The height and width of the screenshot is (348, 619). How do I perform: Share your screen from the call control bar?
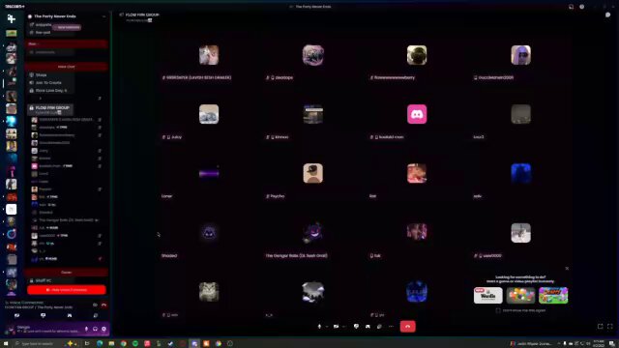356,327
